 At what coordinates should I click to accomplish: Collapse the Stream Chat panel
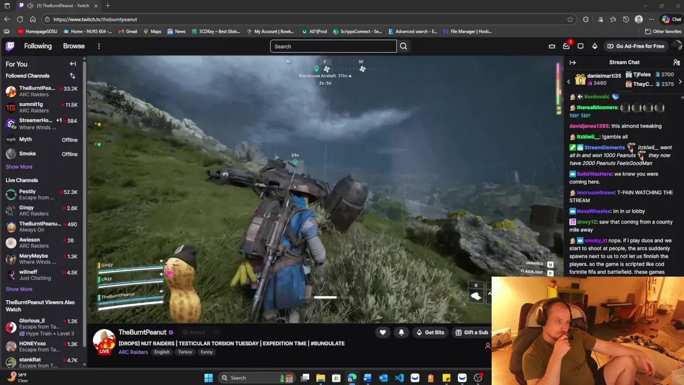572,63
